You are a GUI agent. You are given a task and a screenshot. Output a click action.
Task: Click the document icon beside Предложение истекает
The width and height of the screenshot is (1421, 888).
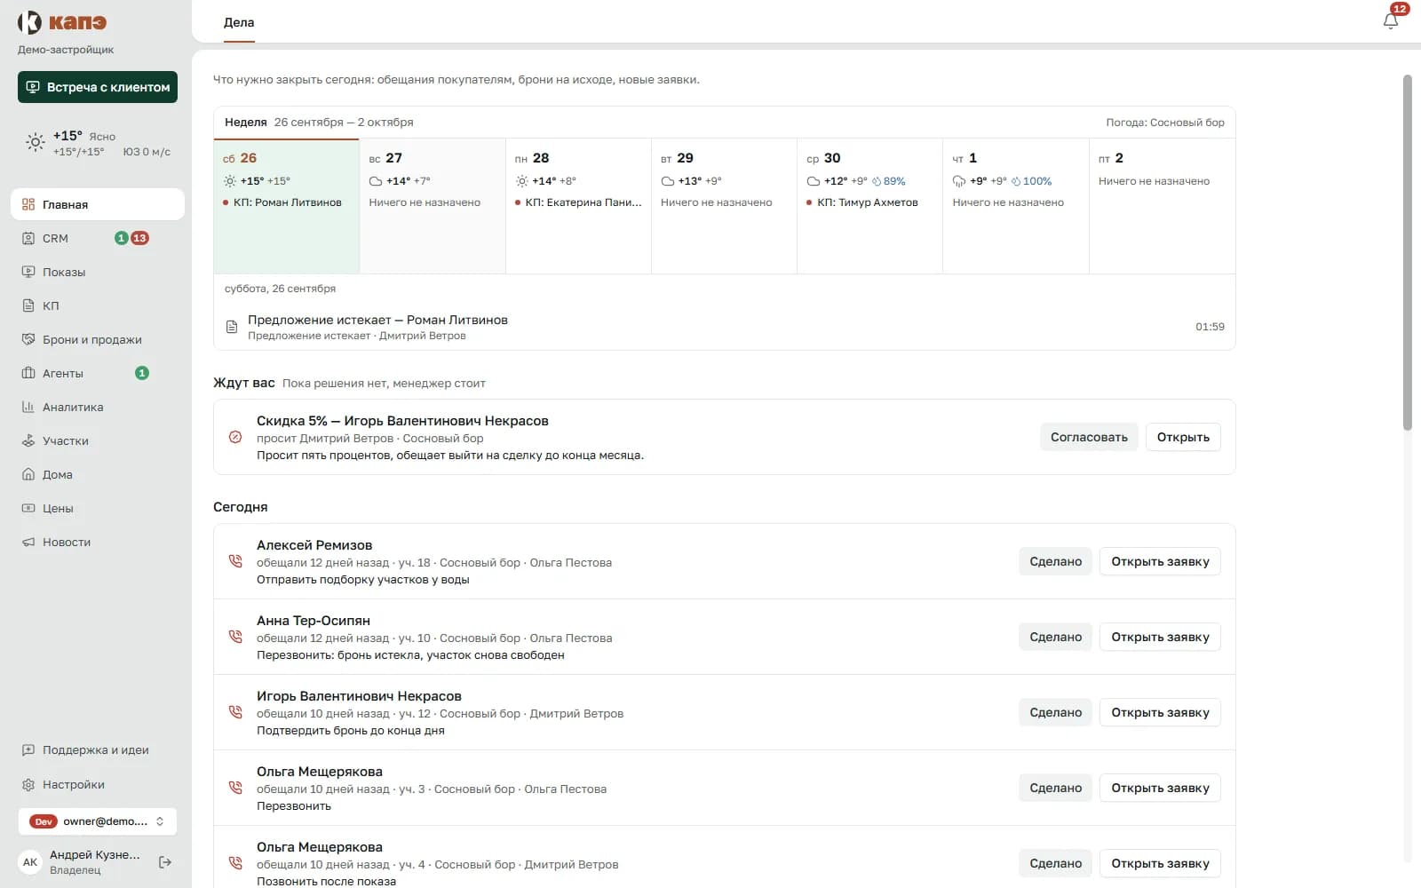pyautogui.click(x=232, y=327)
